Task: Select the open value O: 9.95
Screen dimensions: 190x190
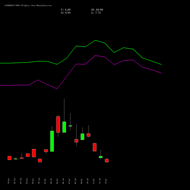Action: tap(66, 13)
